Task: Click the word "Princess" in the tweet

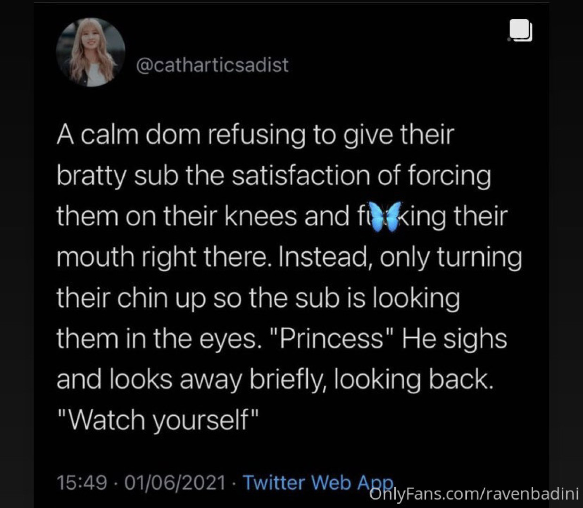Action: click(331, 338)
